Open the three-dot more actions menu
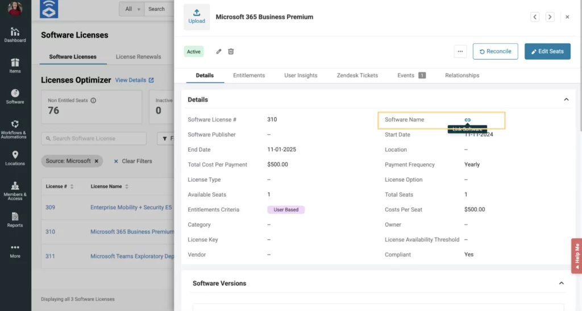The width and height of the screenshot is (582, 311). coord(460,51)
